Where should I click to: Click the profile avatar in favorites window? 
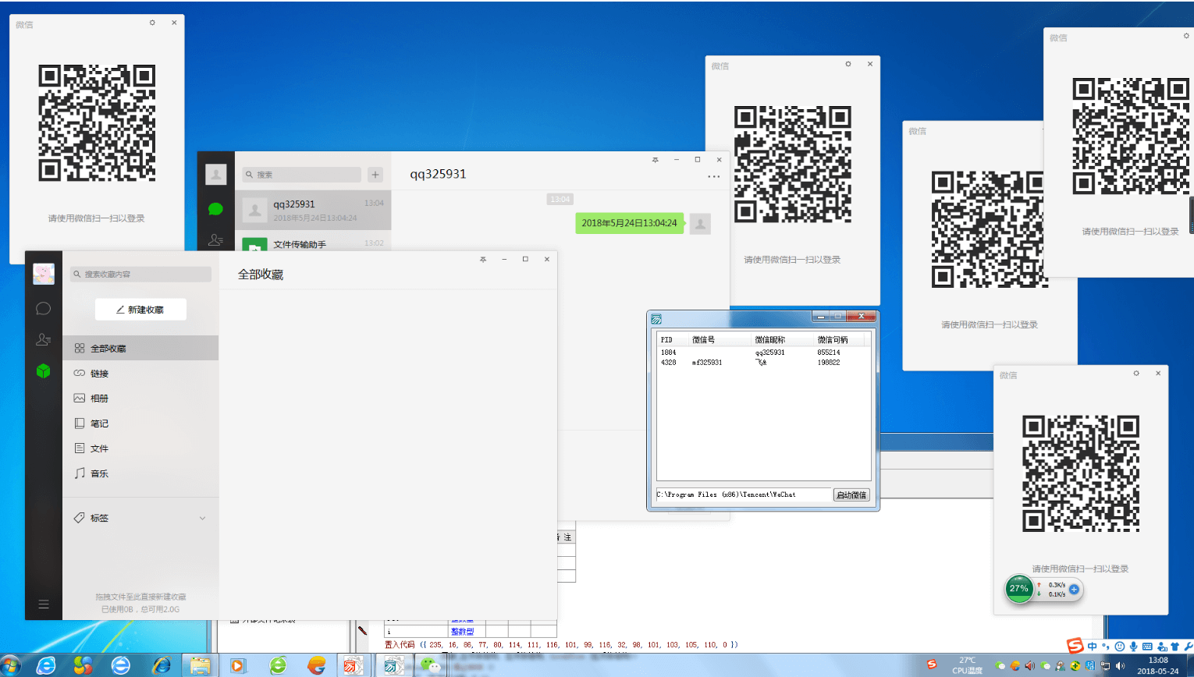(44, 274)
